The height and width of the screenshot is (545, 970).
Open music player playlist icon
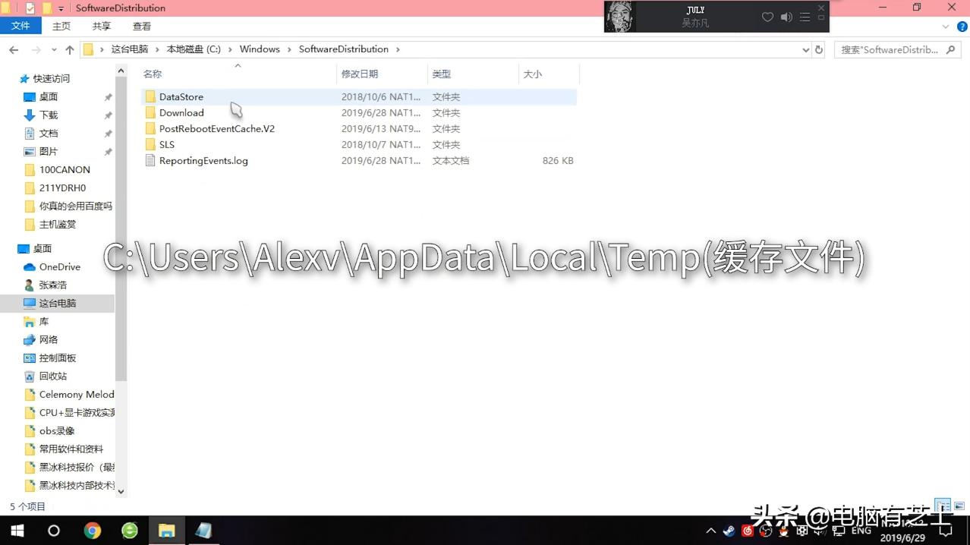click(805, 17)
